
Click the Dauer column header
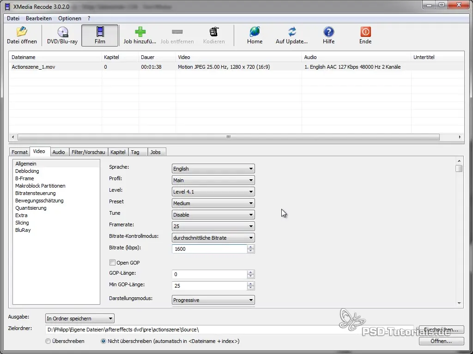(157, 57)
